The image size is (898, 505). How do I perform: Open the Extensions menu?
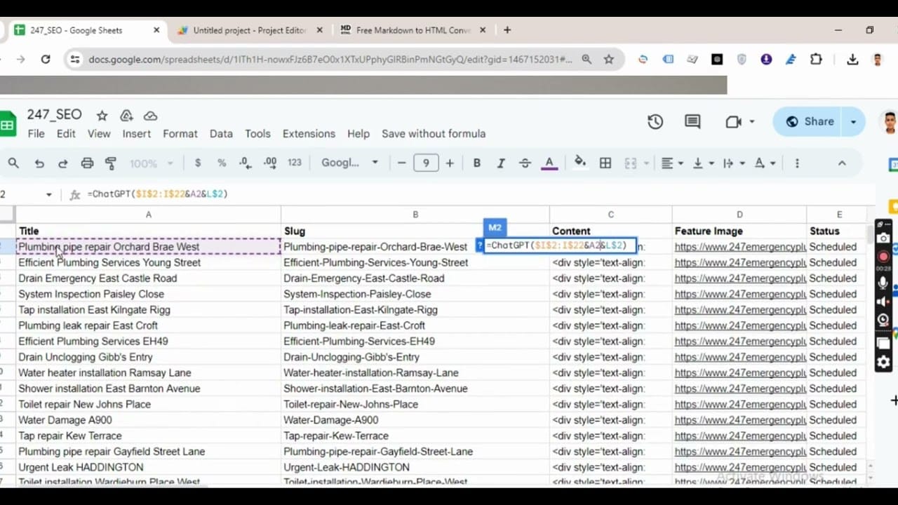309,134
